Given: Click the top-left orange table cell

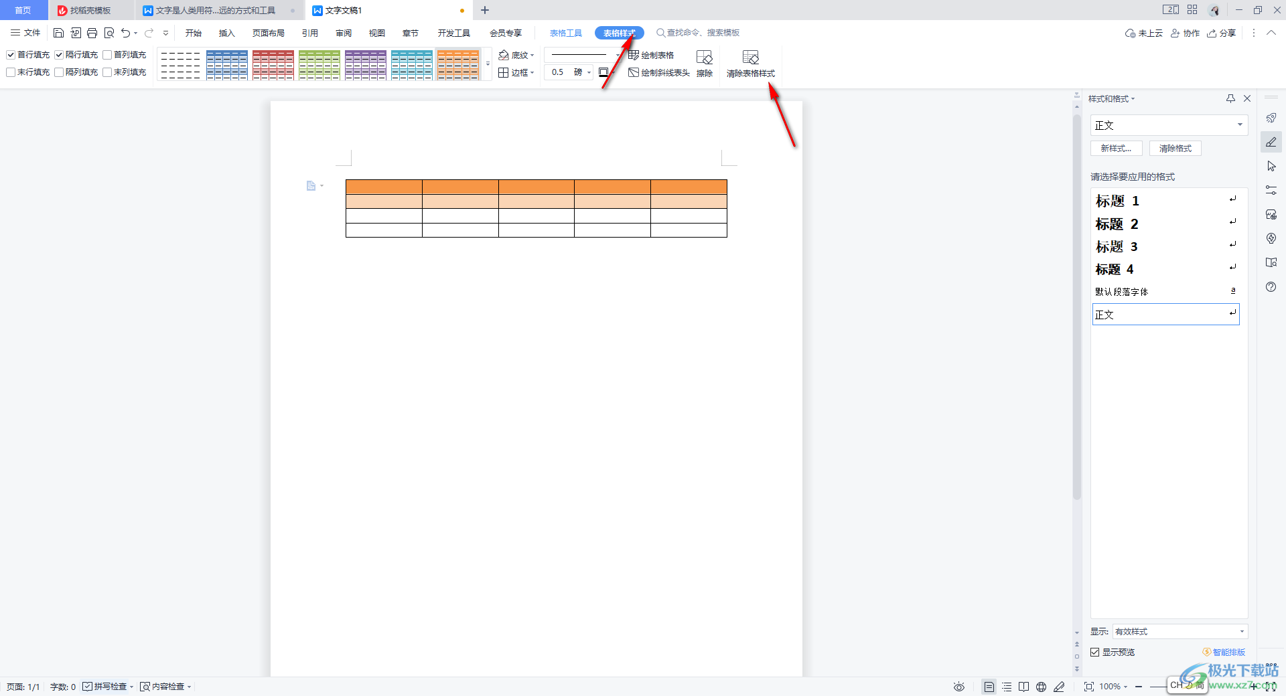Looking at the screenshot, I should tap(384, 187).
